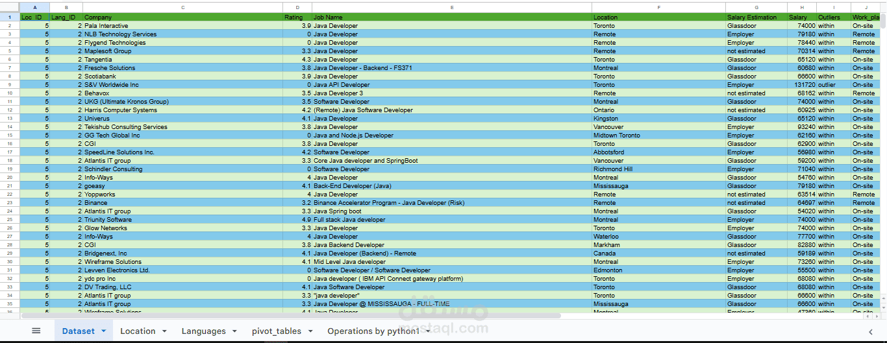The image size is (887, 343).
Task: Click the Loc_ID header cell
Action: click(34, 17)
